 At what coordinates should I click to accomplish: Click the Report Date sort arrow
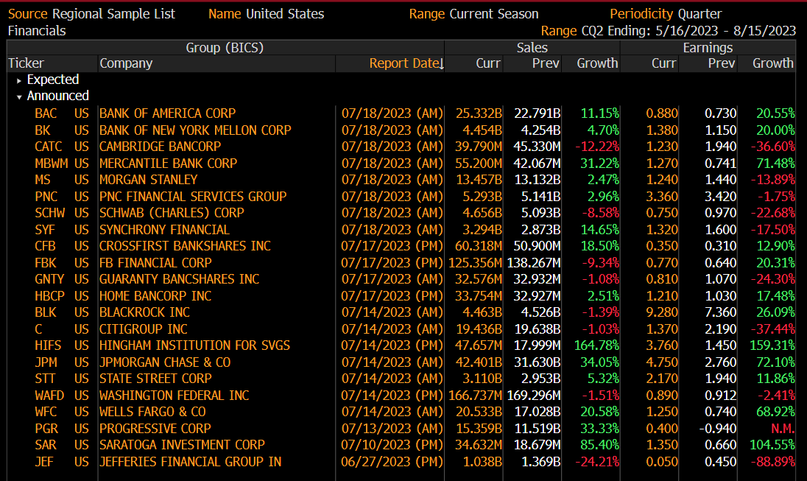click(441, 64)
